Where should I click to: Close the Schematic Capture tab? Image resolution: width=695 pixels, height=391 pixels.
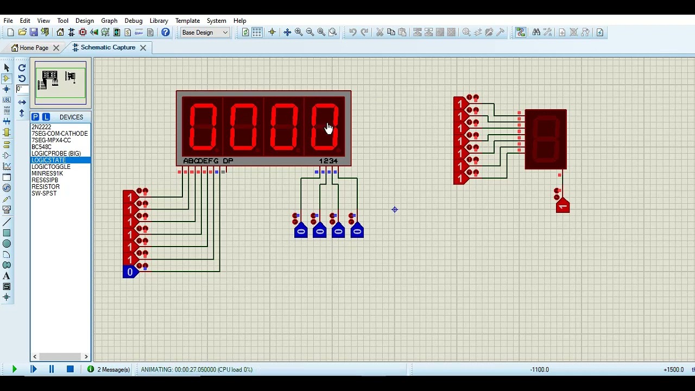143,48
